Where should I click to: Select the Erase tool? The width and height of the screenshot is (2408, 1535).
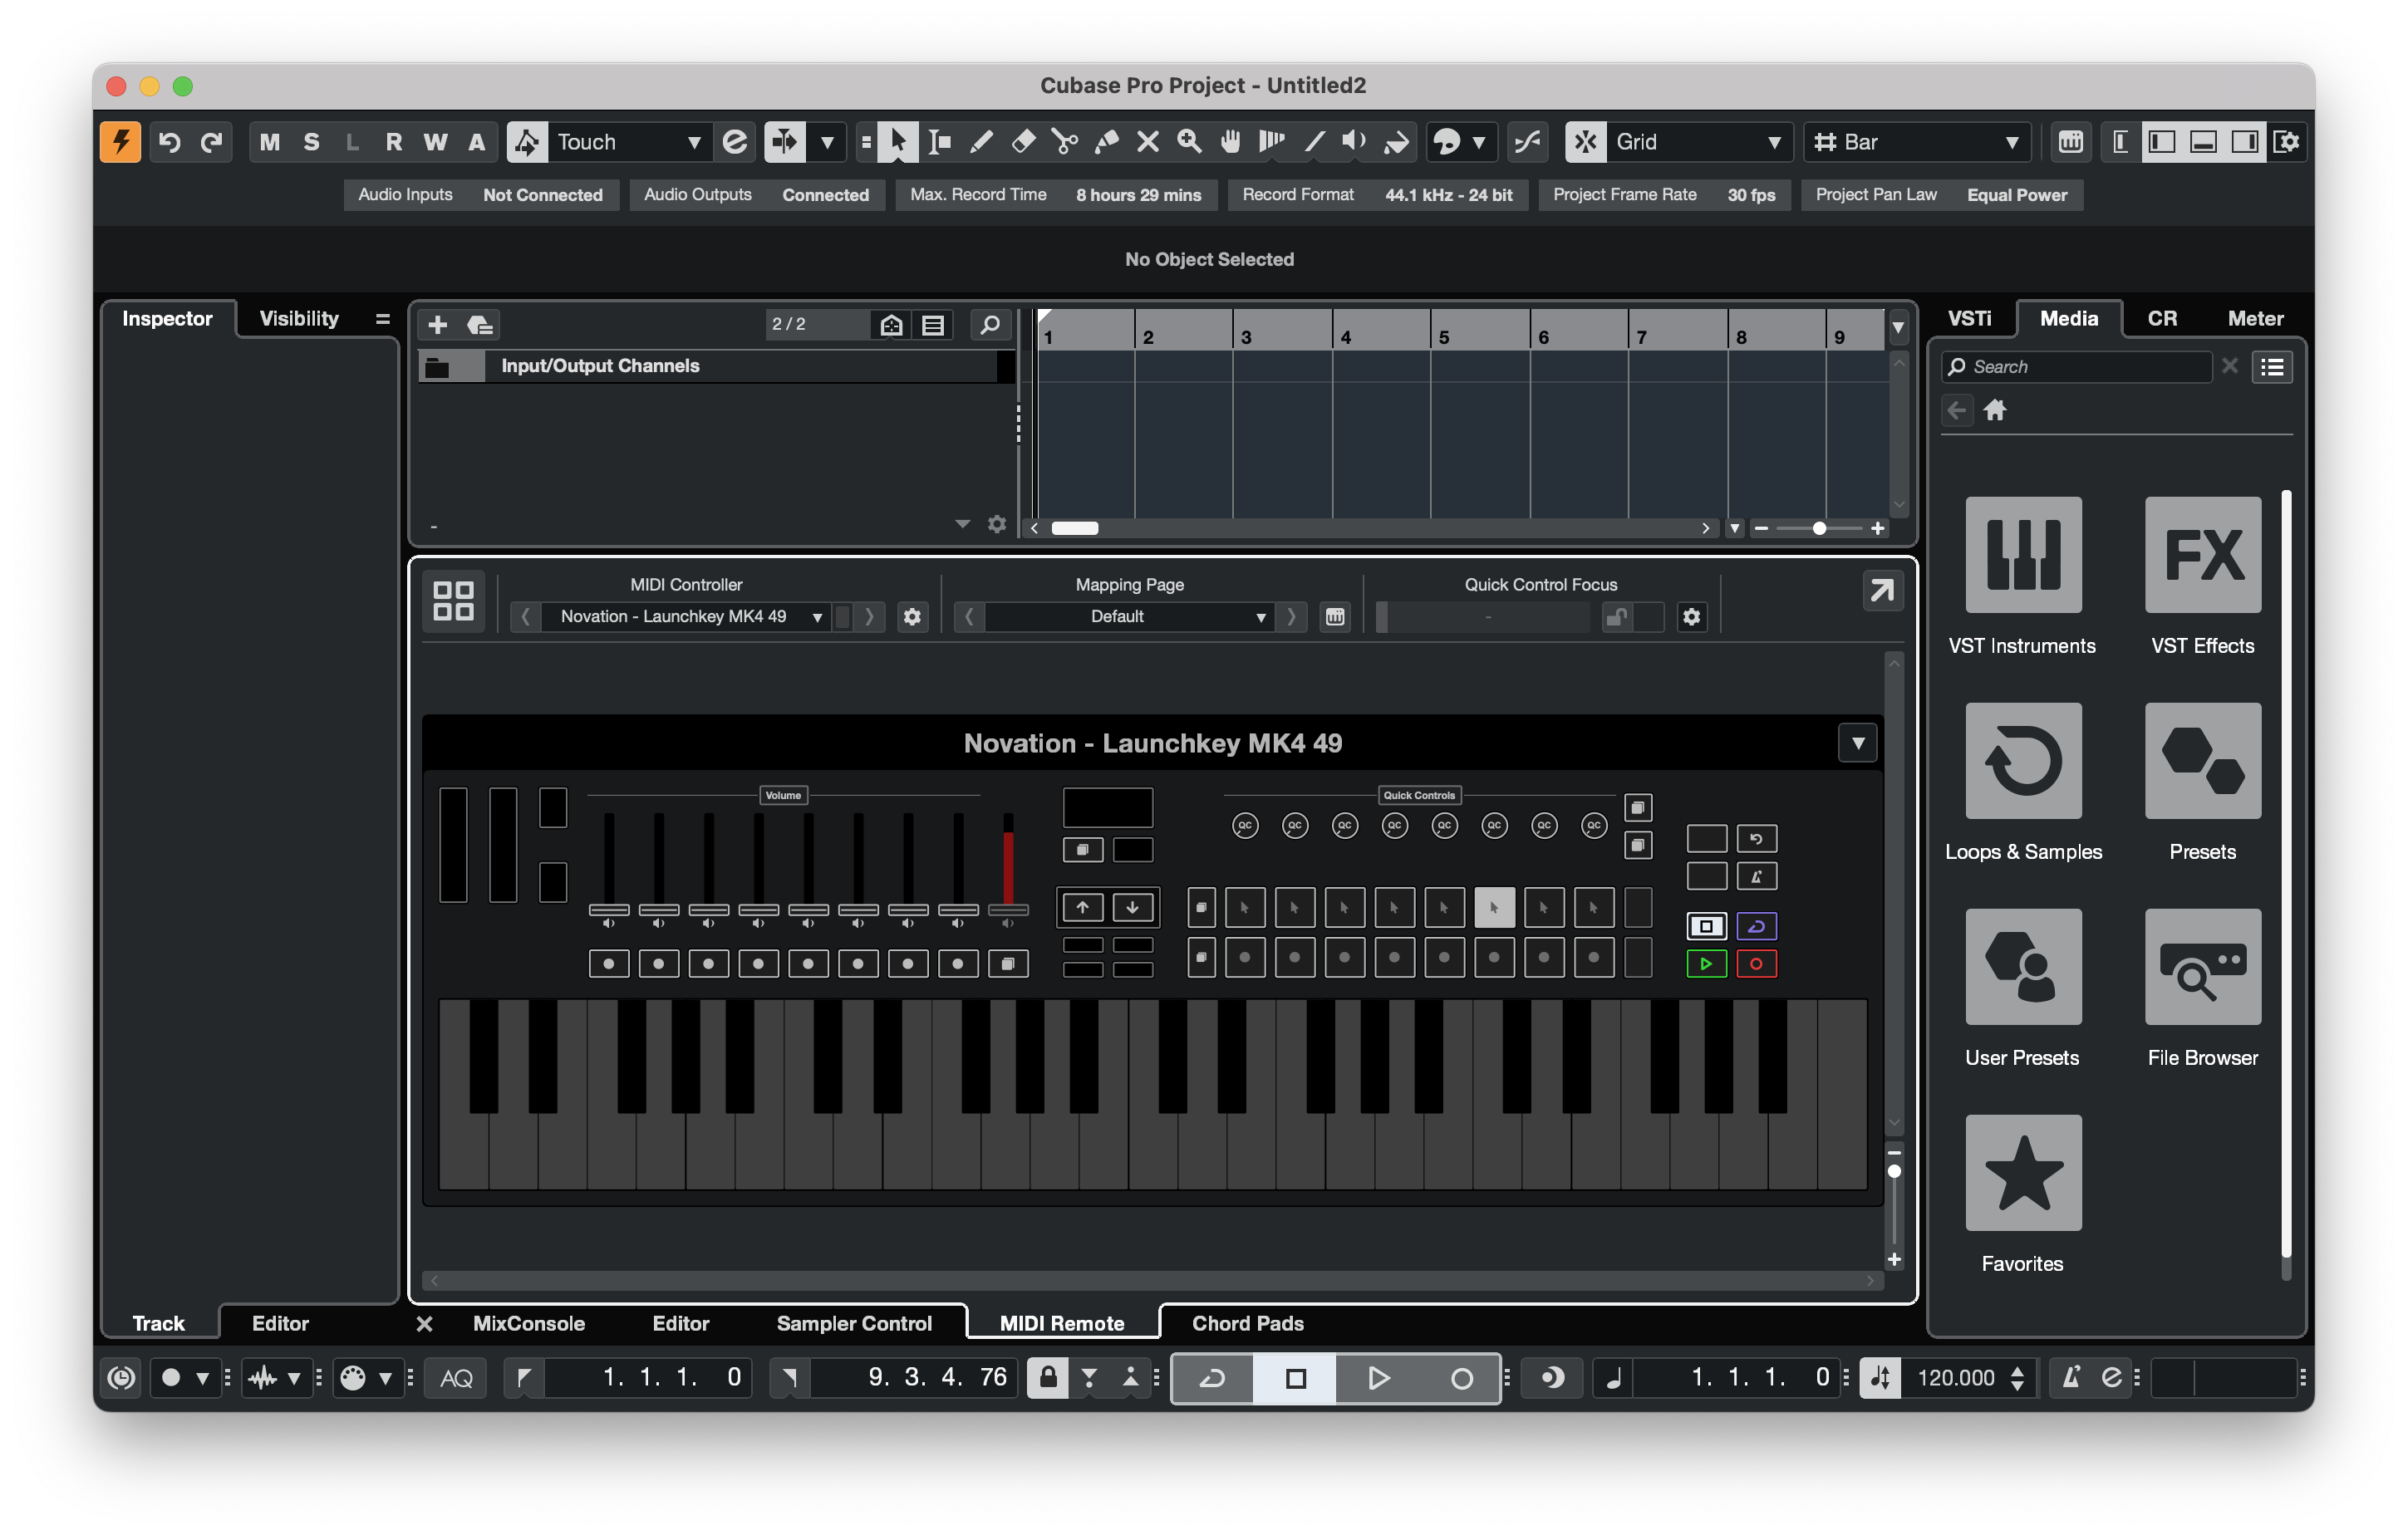pos(1023,142)
